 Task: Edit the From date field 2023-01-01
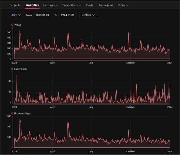point(42,15)
